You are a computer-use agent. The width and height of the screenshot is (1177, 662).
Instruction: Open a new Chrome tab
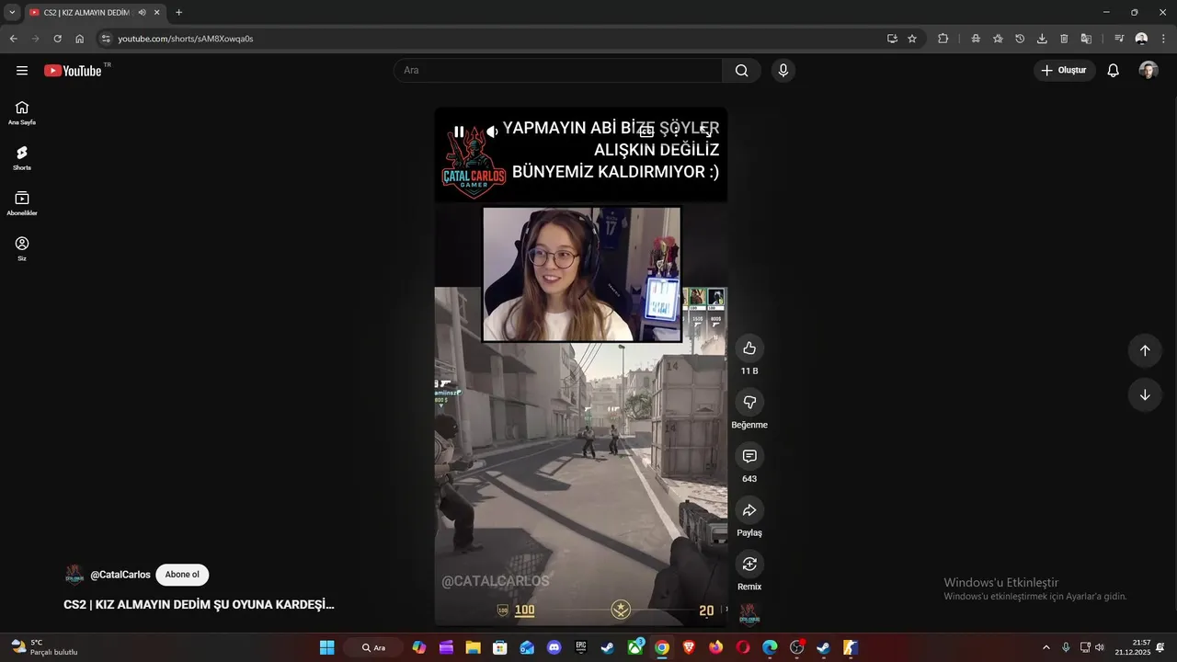tap(178, 12)
